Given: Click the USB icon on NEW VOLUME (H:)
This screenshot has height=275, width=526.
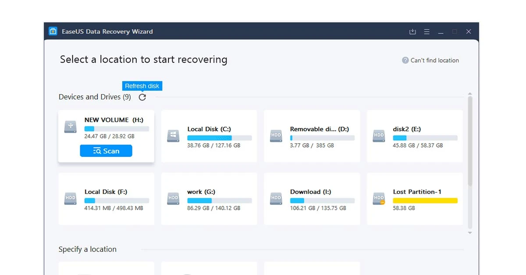Looking at the screenshot, I should click(70, 127).
